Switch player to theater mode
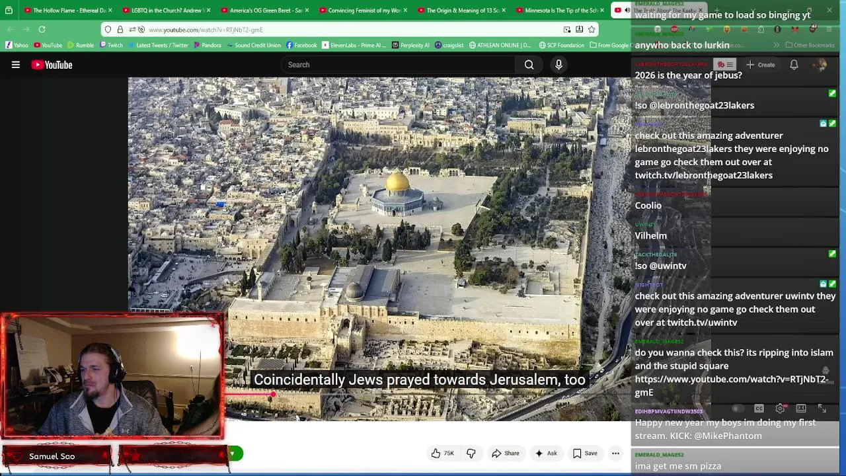Viewport: 846px width, 476px height. [801, 409]
